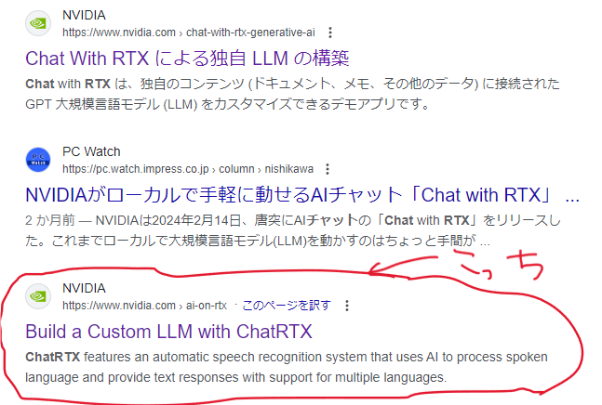Screen dimensions: 602x405
Task: Open more options for chat-with-rtx-generative-ai result
Action: 330,33
